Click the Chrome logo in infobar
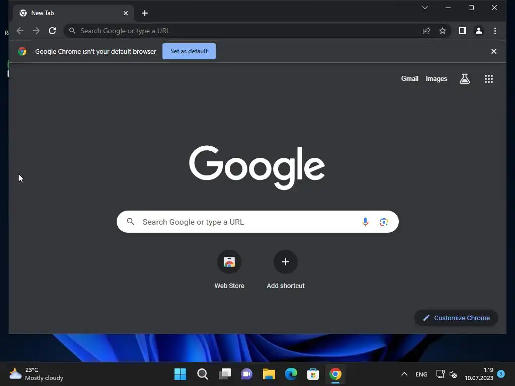 tap(22, 51)
